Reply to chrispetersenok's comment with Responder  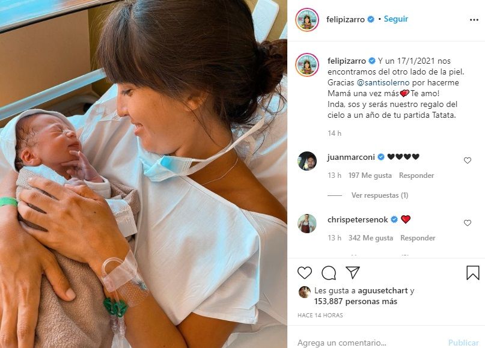418,238
